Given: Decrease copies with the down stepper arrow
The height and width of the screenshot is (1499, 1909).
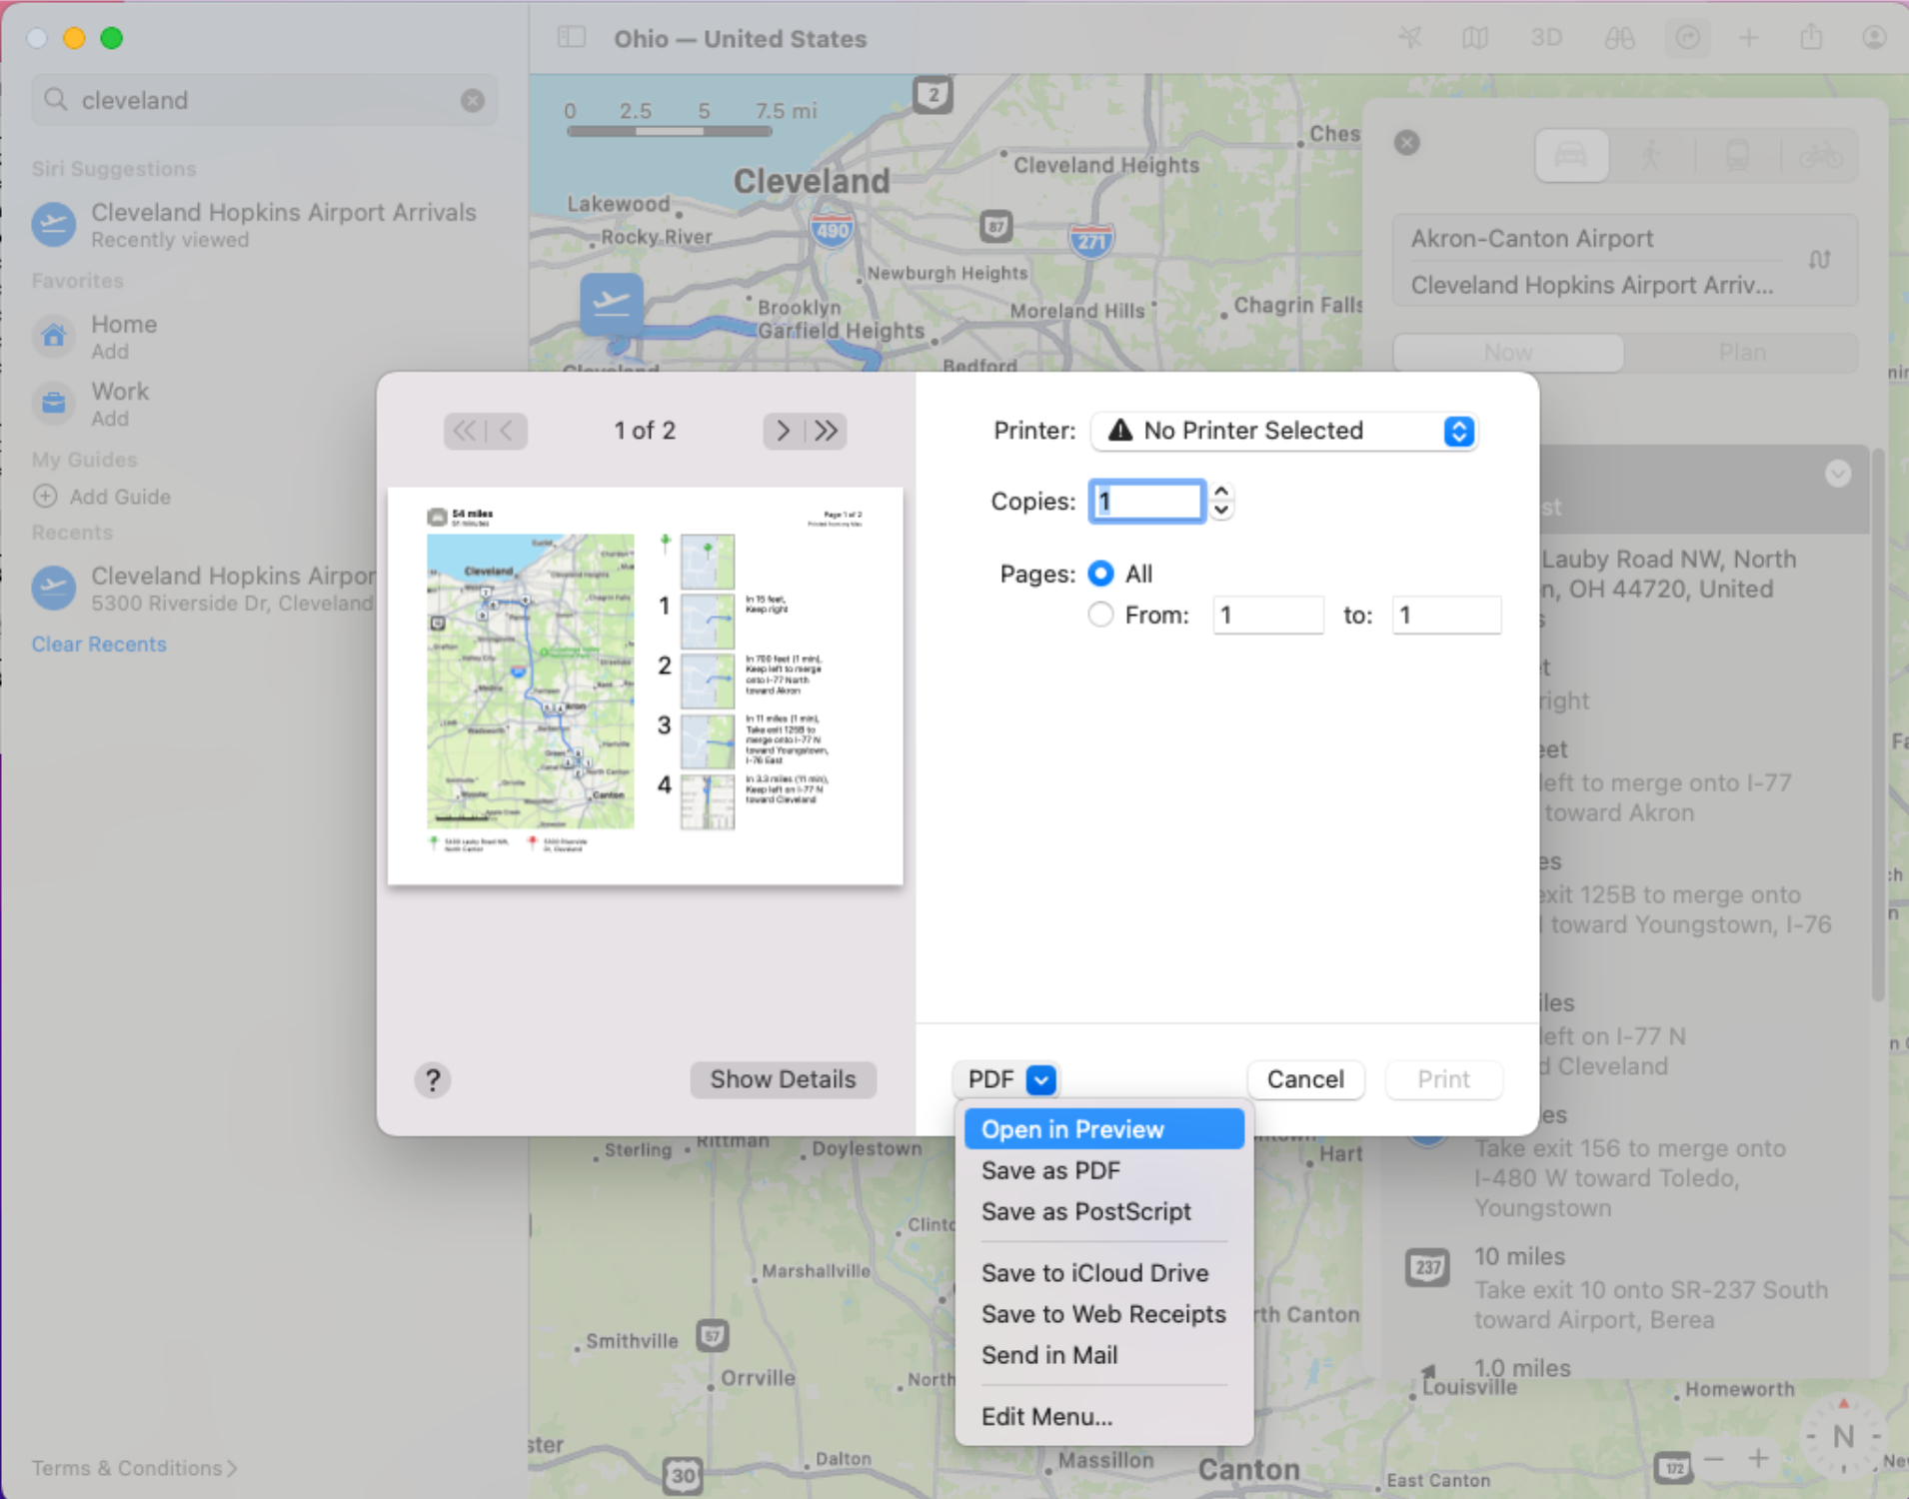Looking at the screenshot, I should point(1221,511).
